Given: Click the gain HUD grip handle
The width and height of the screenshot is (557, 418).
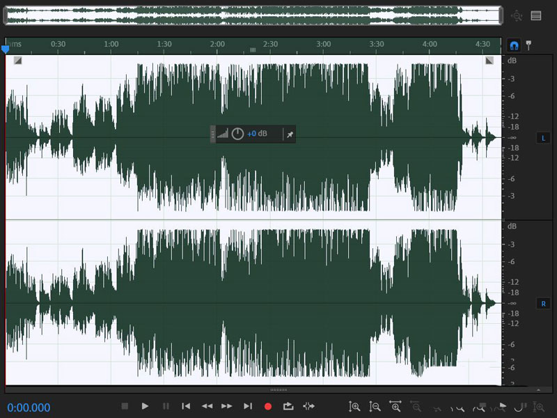Looking at the screenshot, I should pos(213,134).
